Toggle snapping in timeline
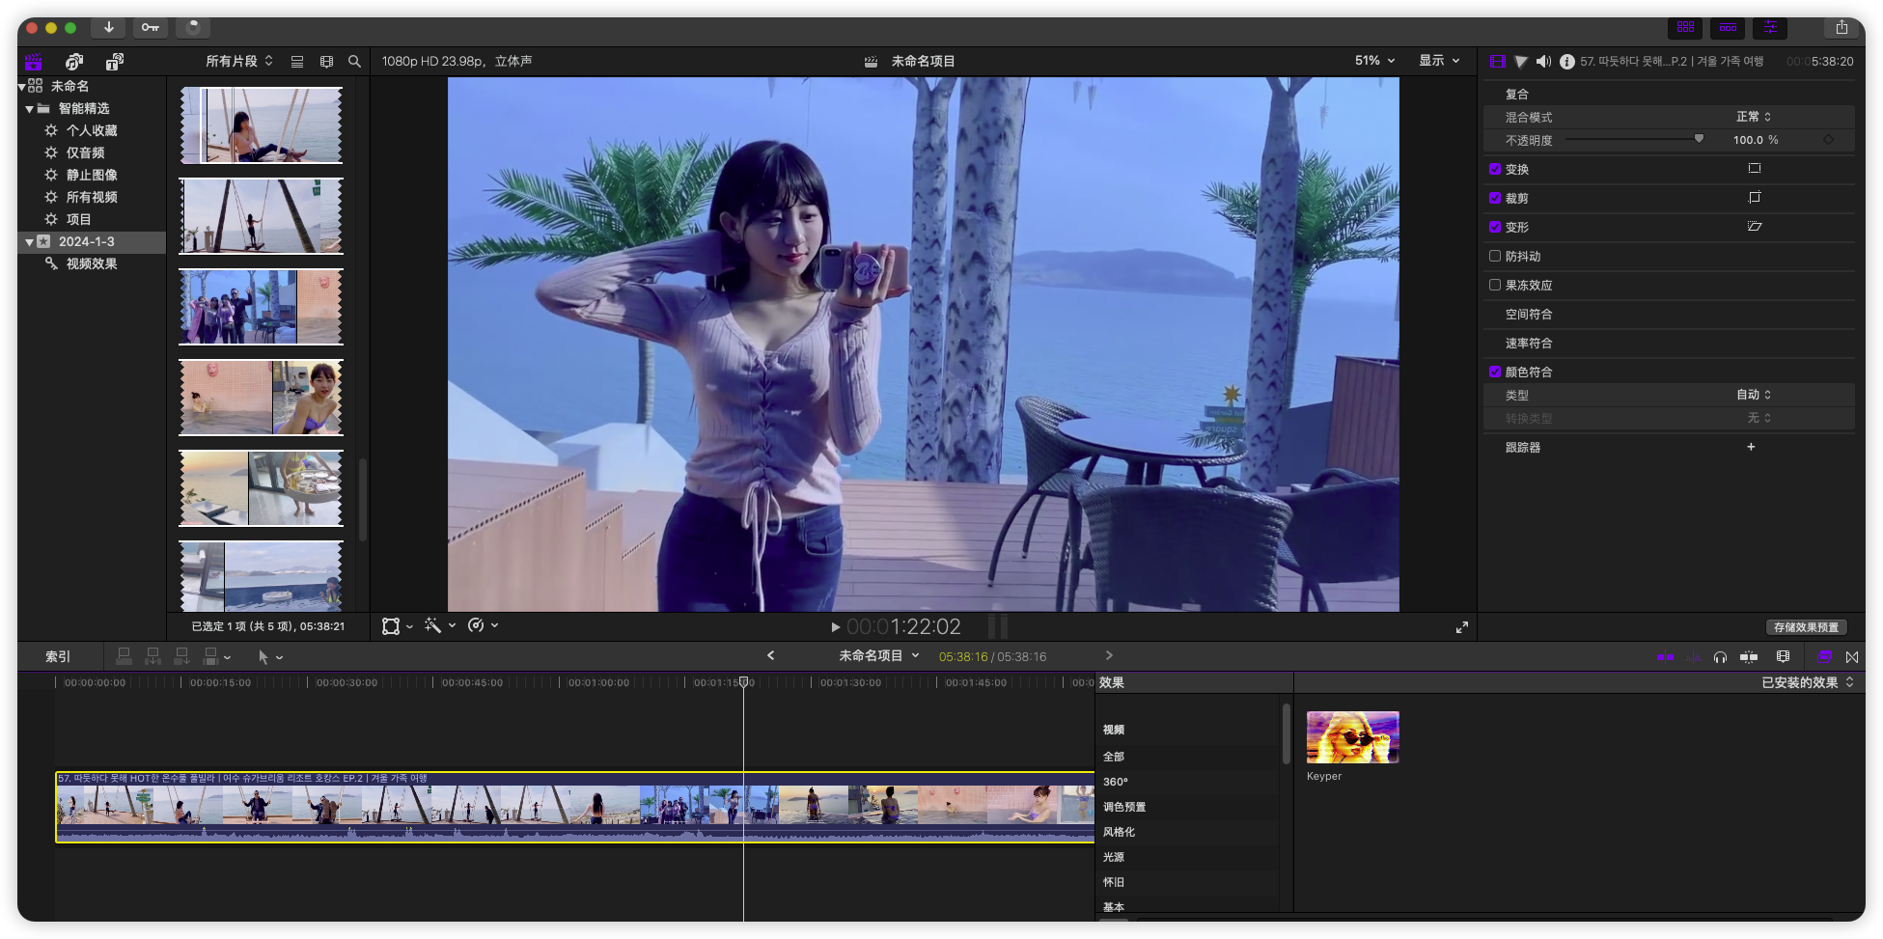 tap(1749, 657)
